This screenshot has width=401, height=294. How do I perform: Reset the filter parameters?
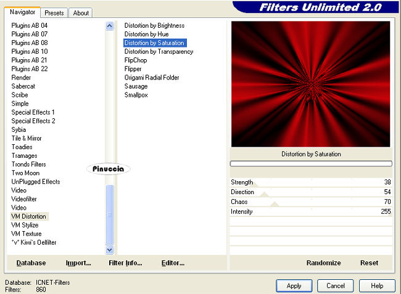369,263
